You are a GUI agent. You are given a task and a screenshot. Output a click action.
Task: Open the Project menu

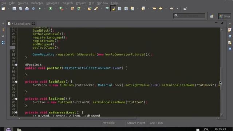point(81,3)
